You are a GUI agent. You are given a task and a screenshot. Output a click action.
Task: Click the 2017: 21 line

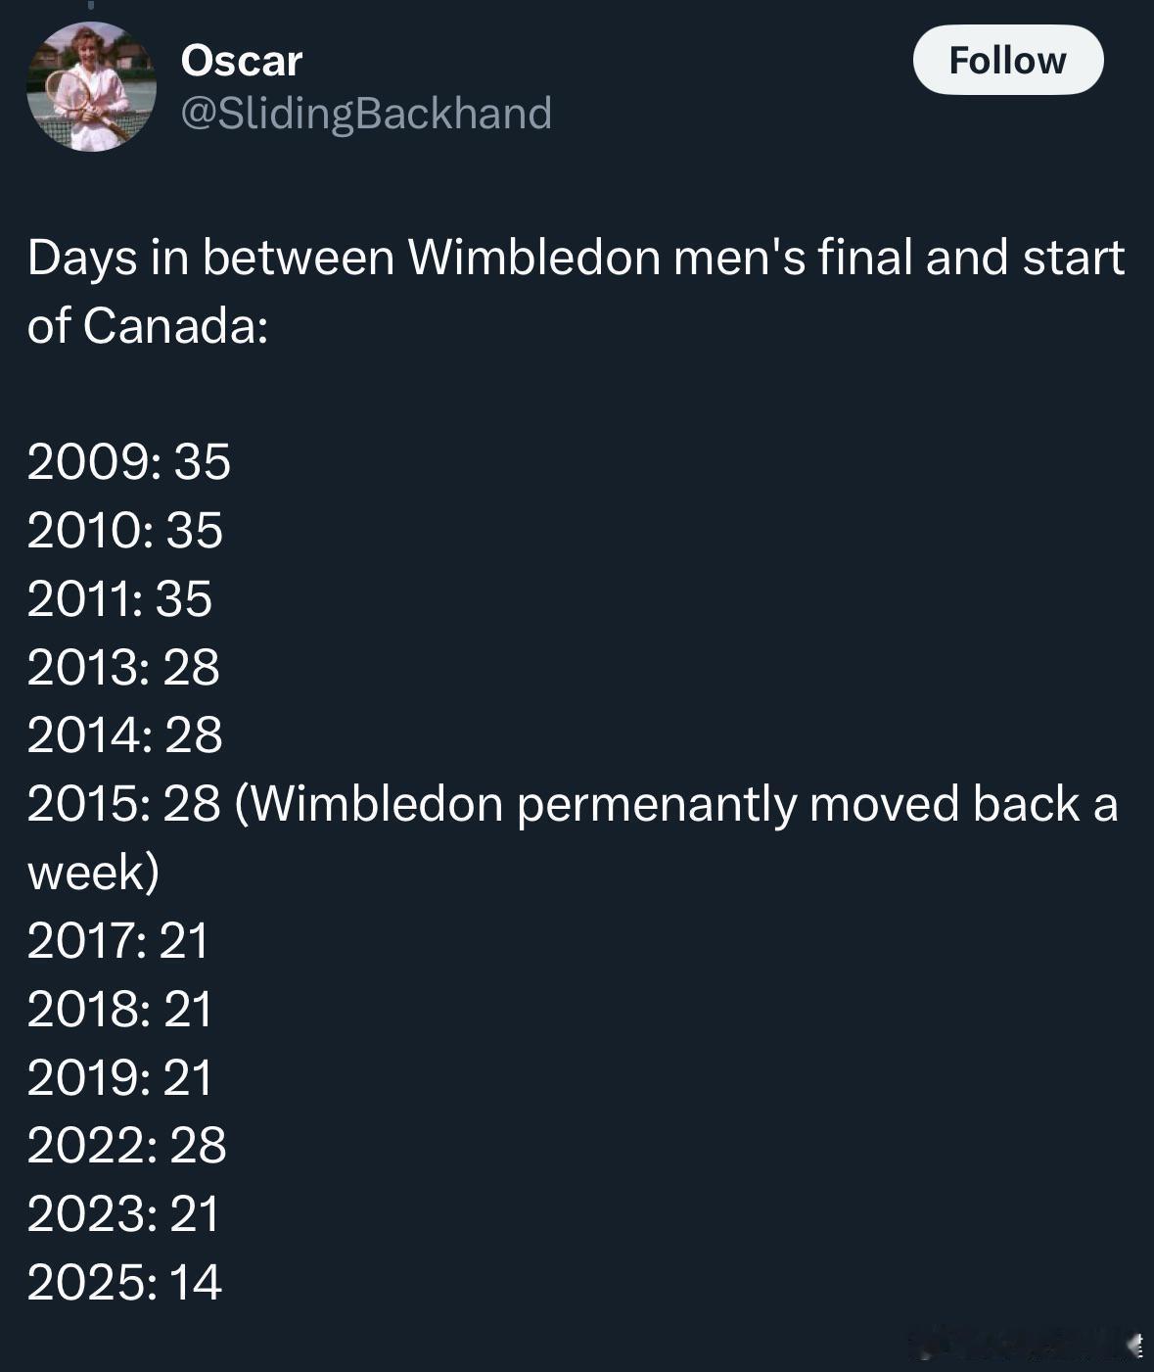coord(118,940)
